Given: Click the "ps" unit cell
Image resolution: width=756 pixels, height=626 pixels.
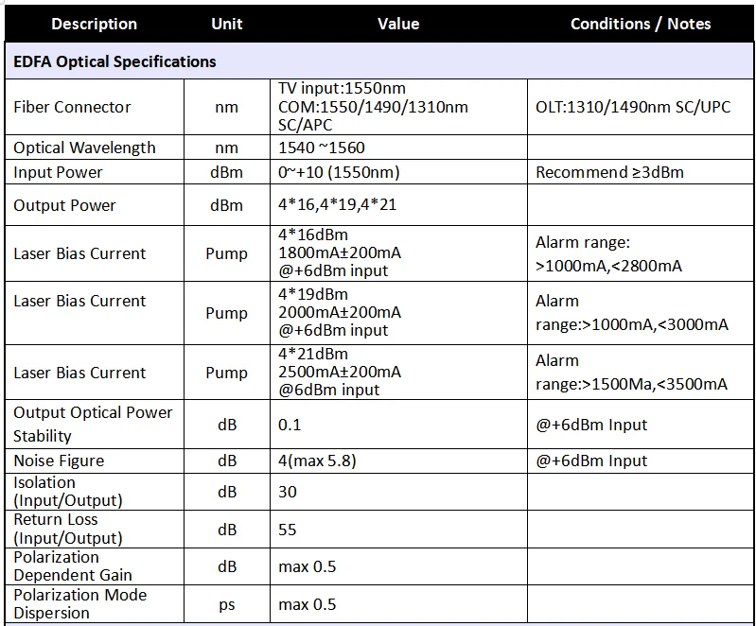Looking at the screenshot, I should [227, 604].
